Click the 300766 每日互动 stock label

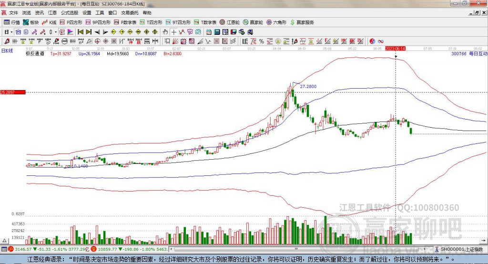(x=469, y=53)
